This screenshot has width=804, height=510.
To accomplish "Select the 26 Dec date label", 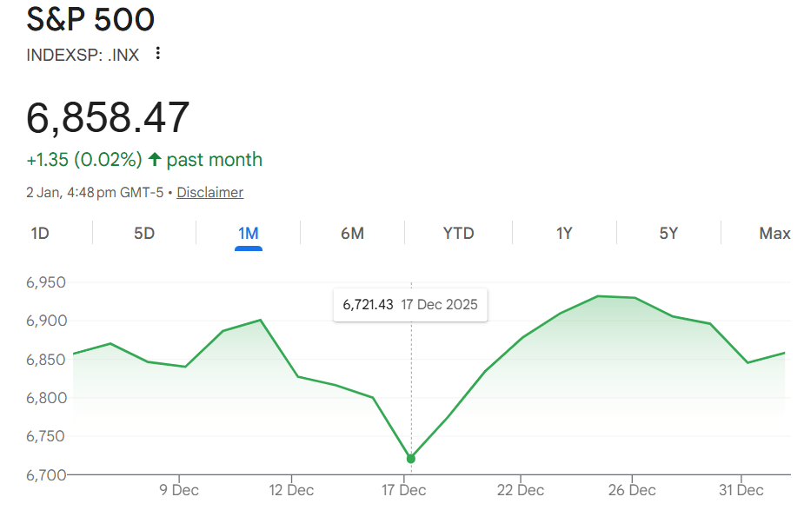I will (x=632, y=490).
